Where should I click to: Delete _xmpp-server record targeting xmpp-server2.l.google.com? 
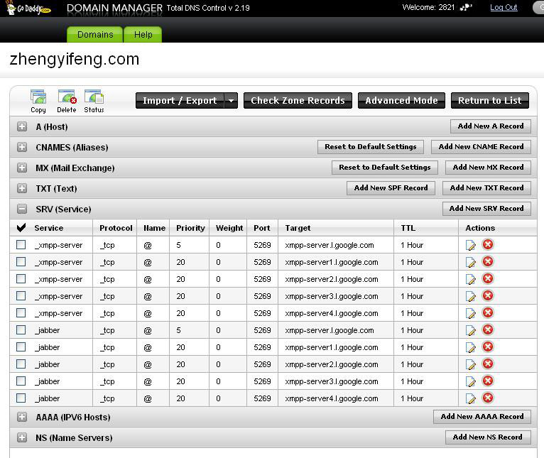click(488, 278)
